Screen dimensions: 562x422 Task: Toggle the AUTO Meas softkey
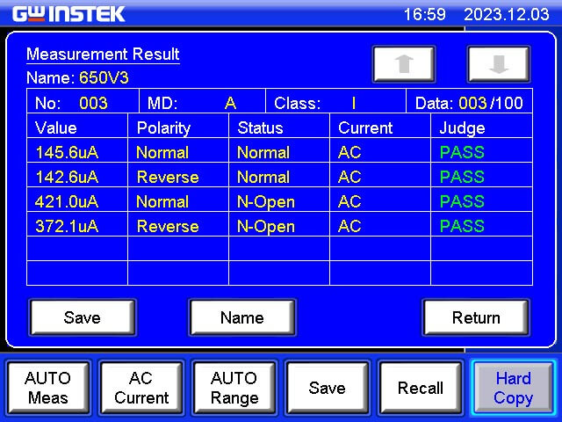coord(47,388)
